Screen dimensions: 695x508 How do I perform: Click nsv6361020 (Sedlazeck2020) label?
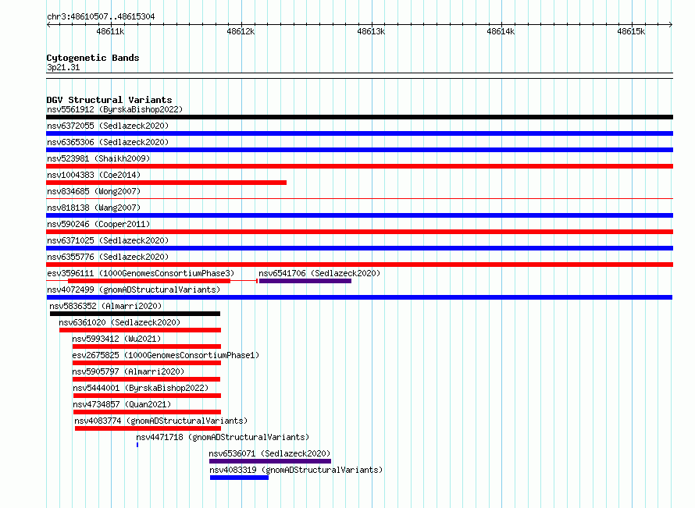click(x=119, y=322)
